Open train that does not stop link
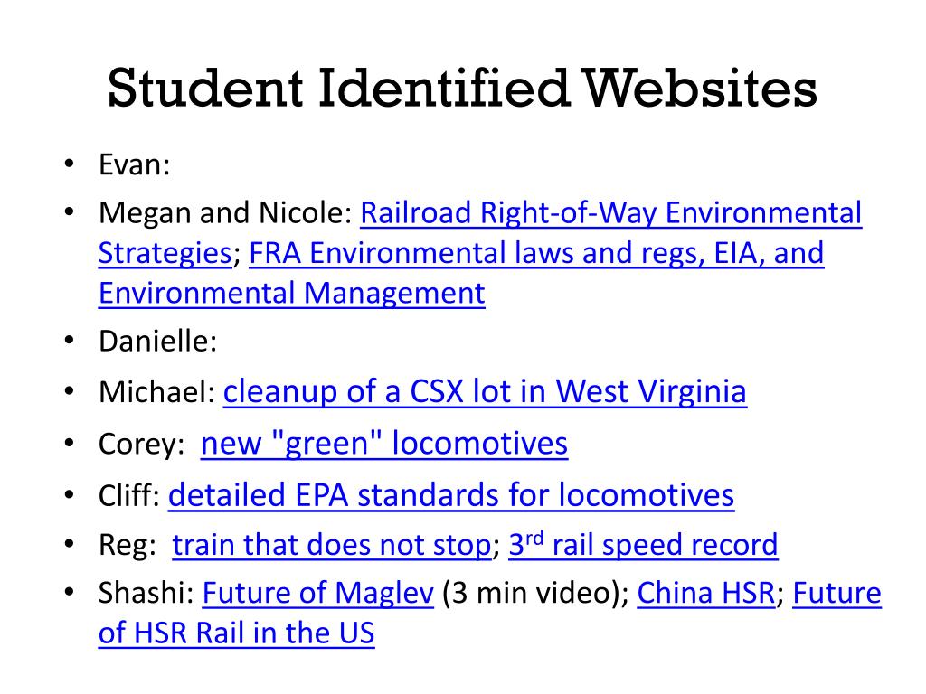Screen dimensions: 926x694 click(332, 544)
